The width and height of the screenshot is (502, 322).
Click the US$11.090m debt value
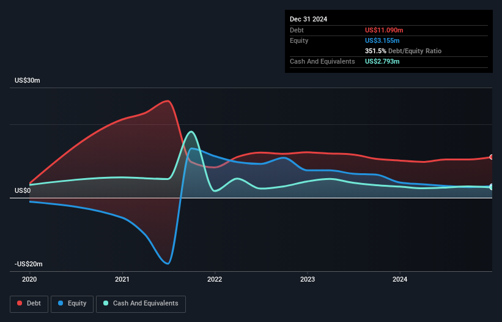pyautogui.click(x=384, y=30)
